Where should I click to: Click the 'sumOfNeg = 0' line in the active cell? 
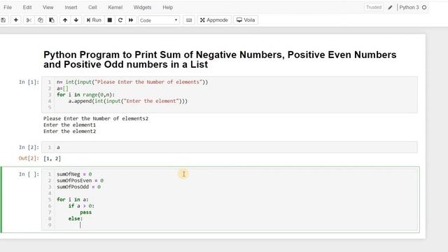(74, 174)
